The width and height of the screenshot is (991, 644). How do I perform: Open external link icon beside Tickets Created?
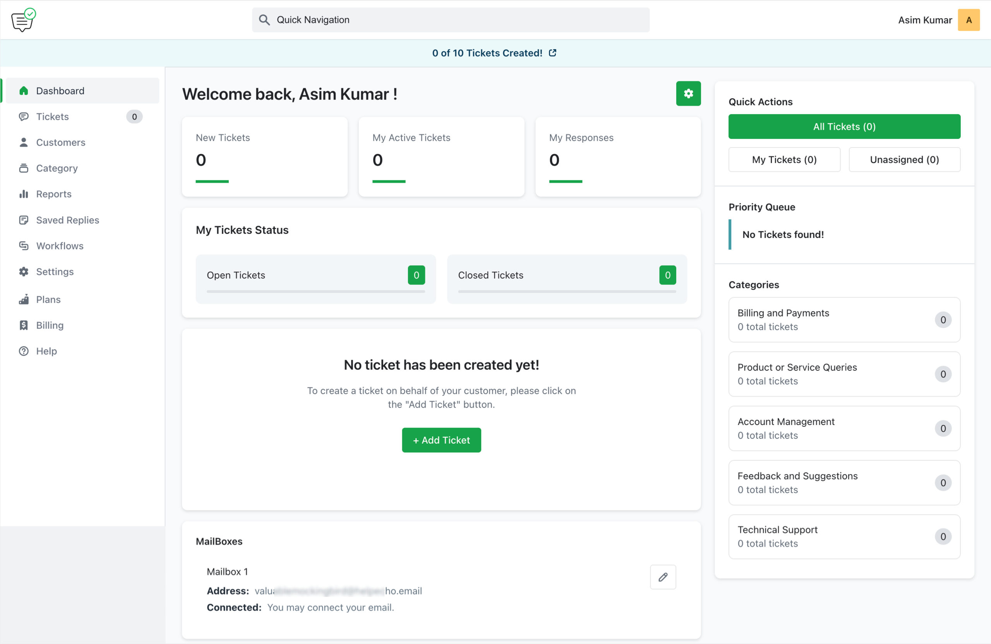click(552, 53)
